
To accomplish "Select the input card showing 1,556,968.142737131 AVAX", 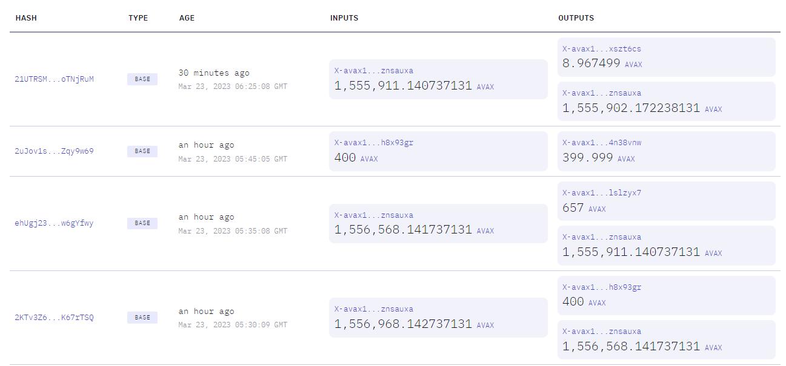I will [x=438, y=317].
